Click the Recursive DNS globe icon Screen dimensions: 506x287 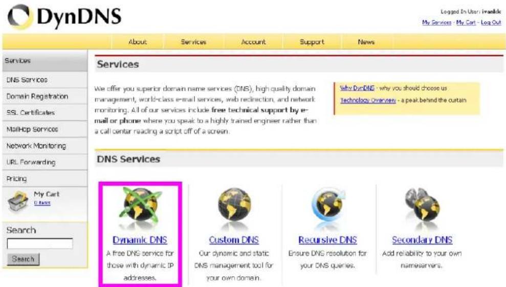[x=328, y=205]
